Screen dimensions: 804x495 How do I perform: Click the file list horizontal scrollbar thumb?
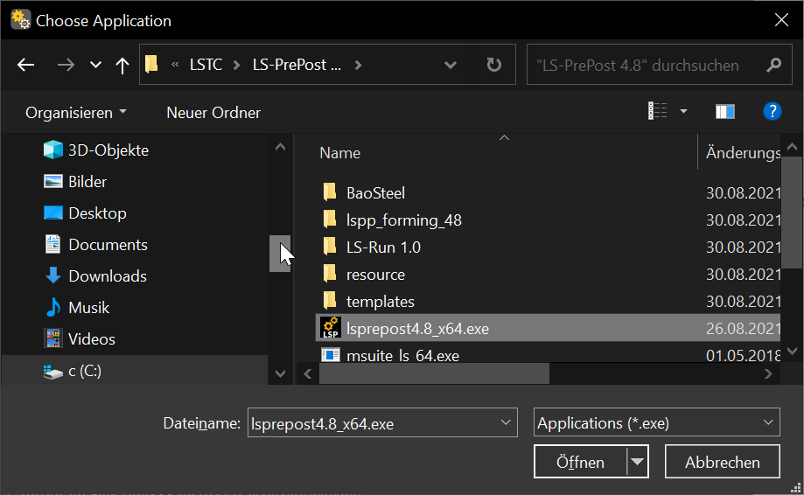[434, 374]
